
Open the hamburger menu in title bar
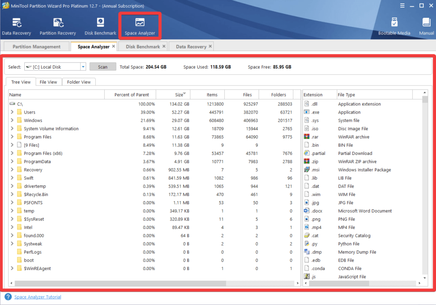click(x=402, y=6)
